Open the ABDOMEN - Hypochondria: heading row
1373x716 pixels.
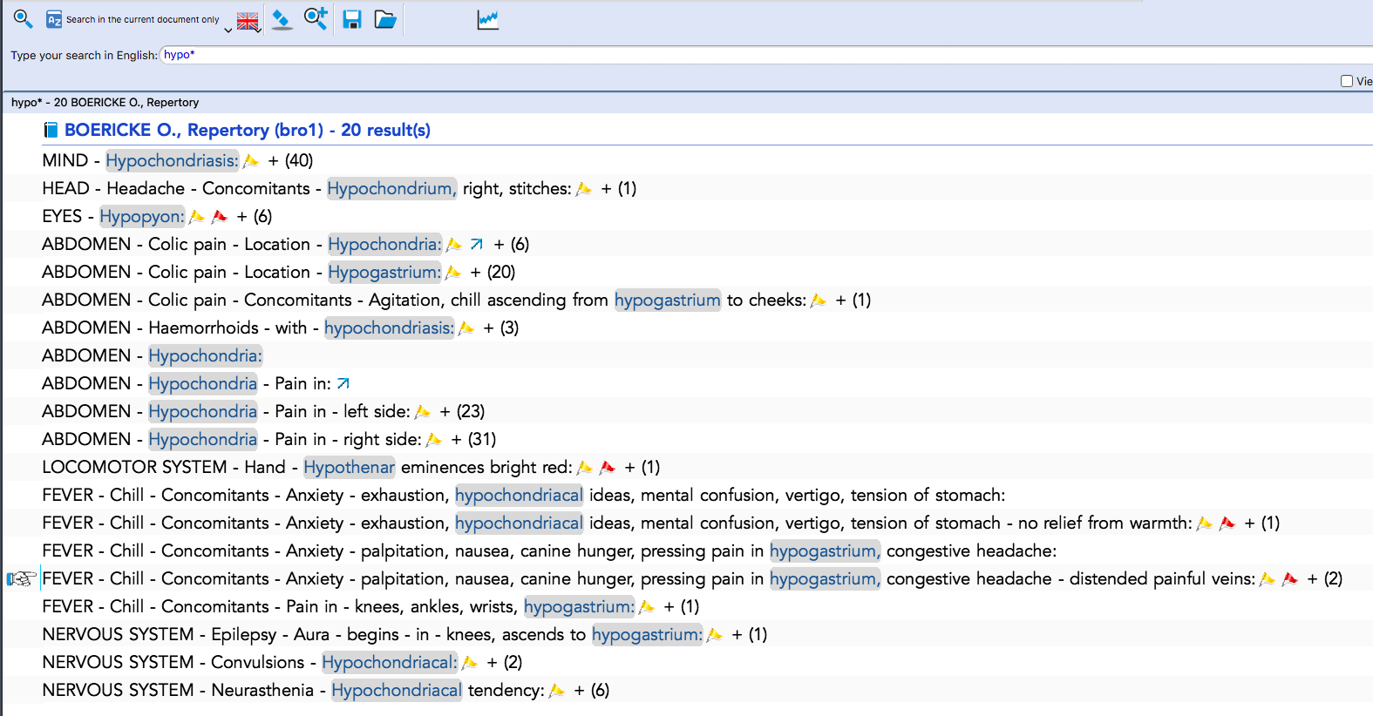point(153,355)
